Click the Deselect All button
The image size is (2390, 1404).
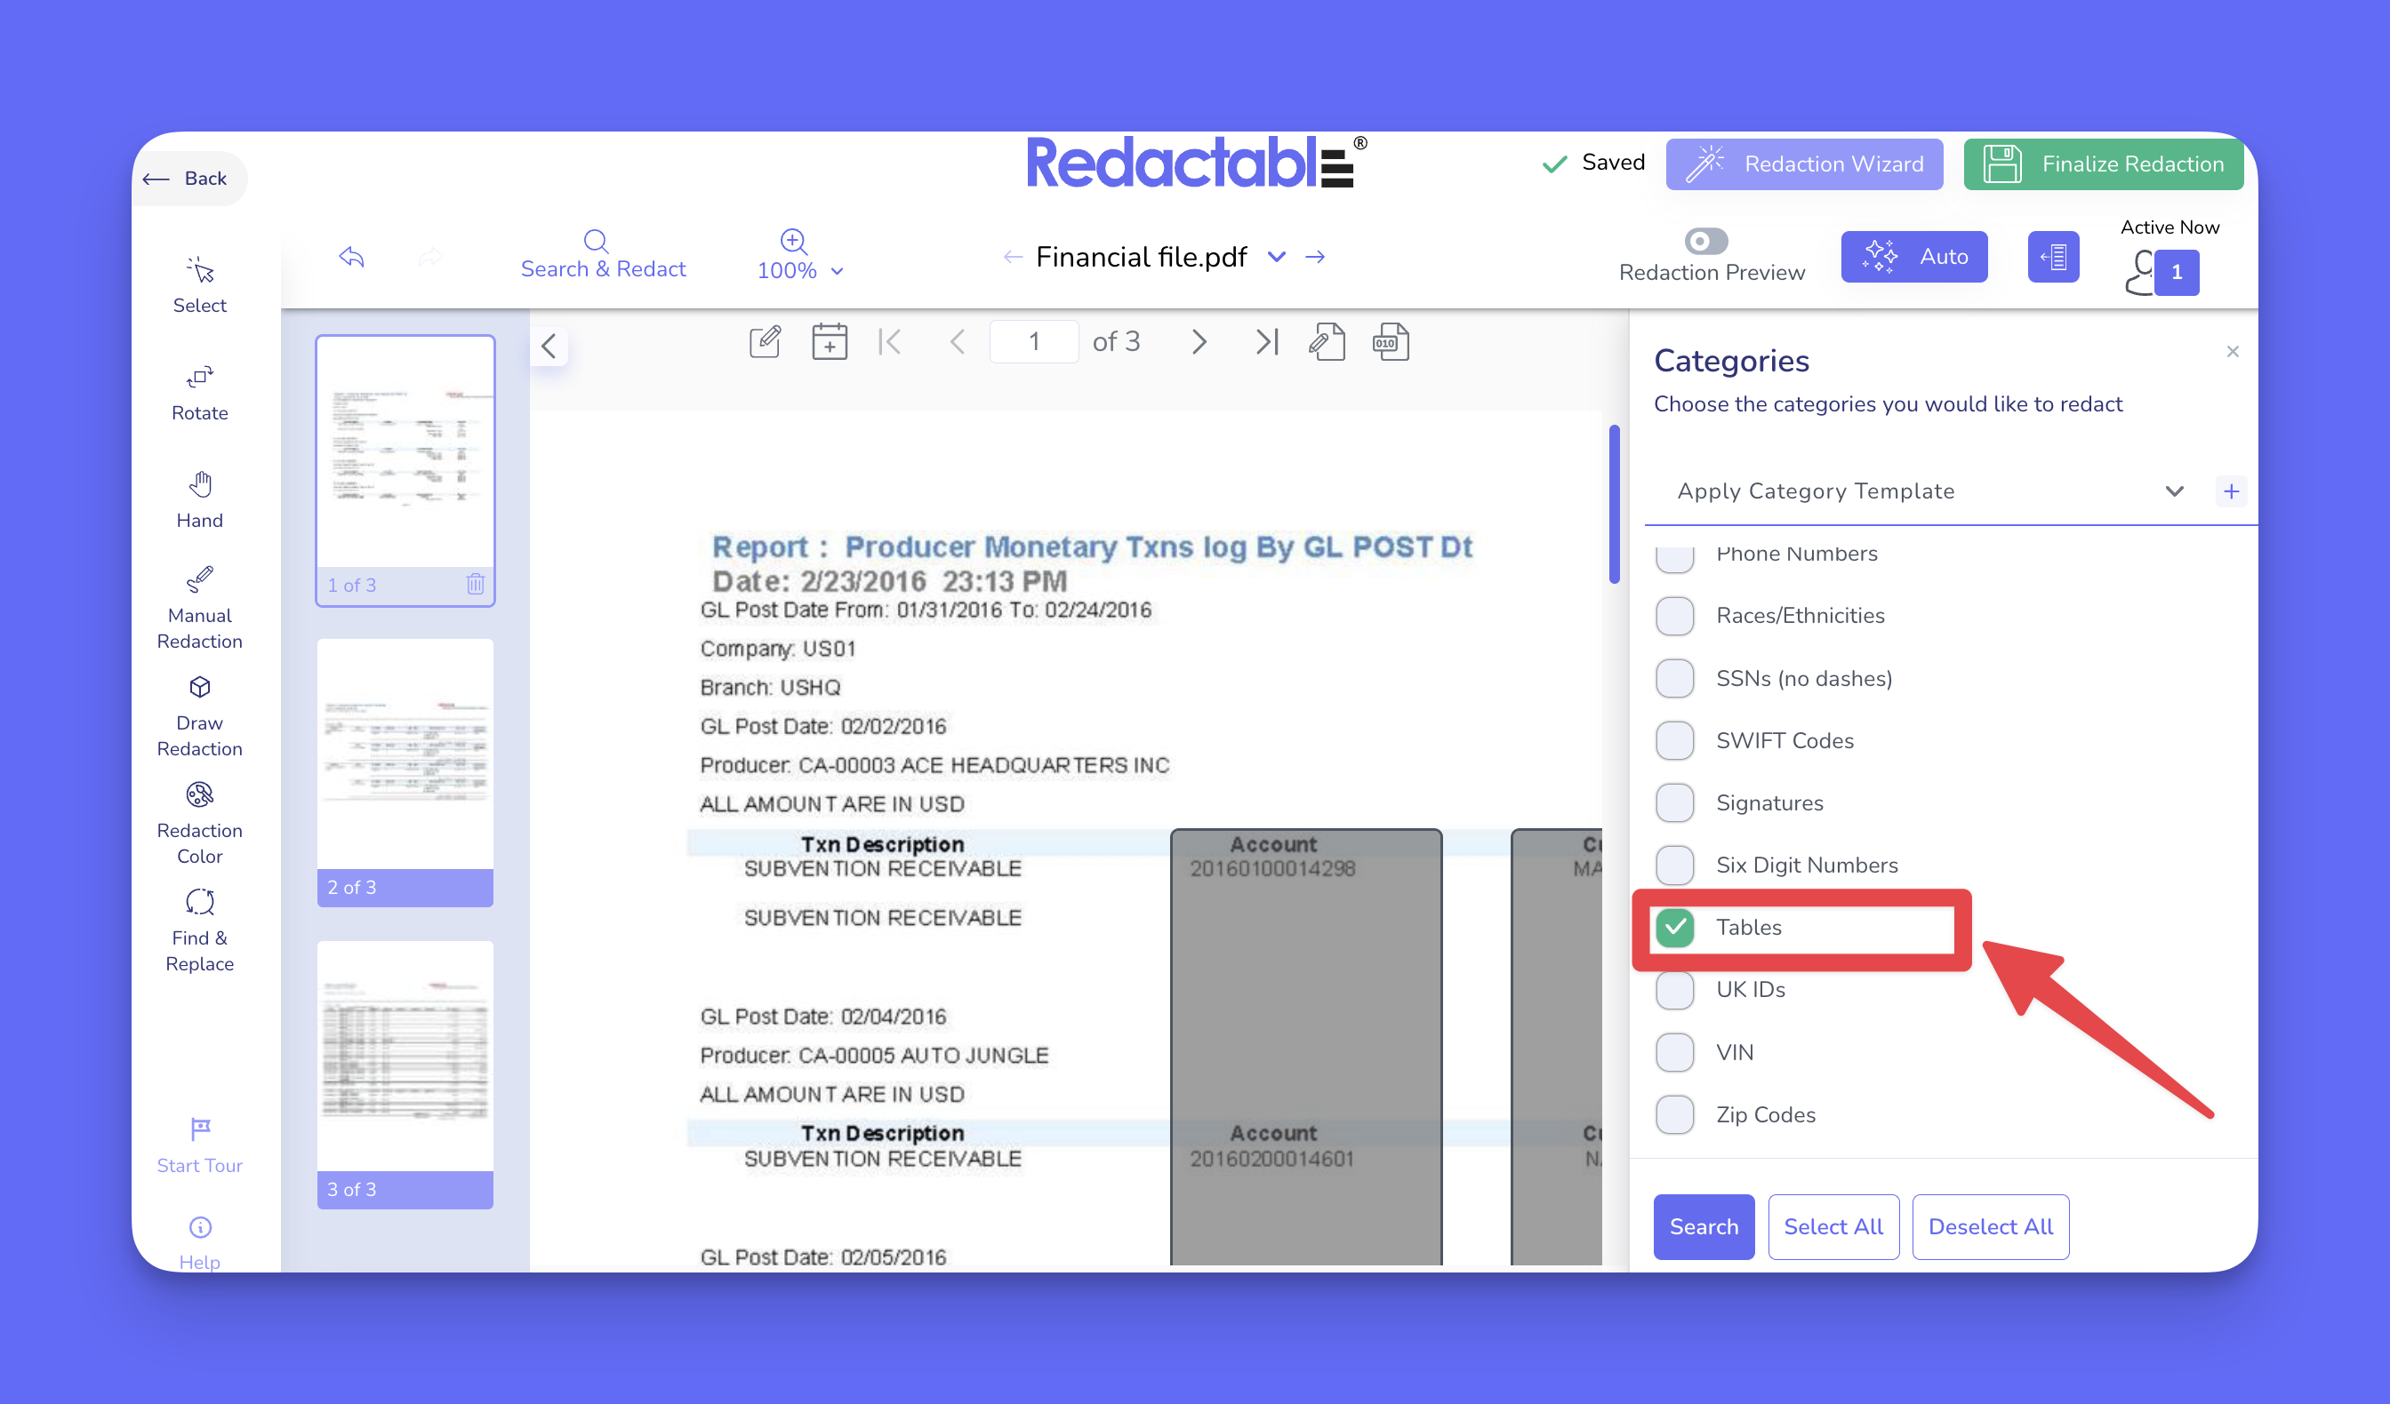point(1989,1225)
